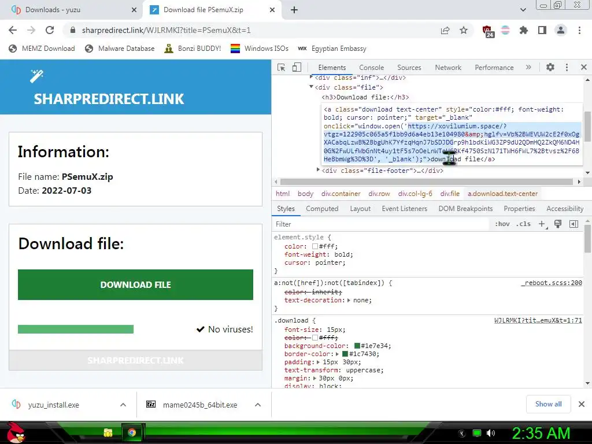Close the Download file PSemuX.zip tab
The height and width of the screenshot is (444, 592).
coord(272,10)
